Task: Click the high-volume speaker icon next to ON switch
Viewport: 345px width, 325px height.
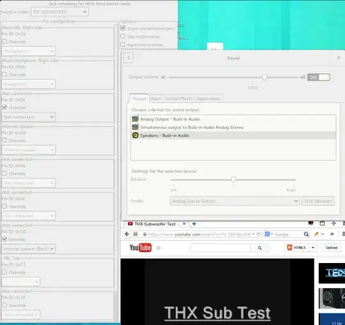Action: pyautogui.click(x=303, y=77)
